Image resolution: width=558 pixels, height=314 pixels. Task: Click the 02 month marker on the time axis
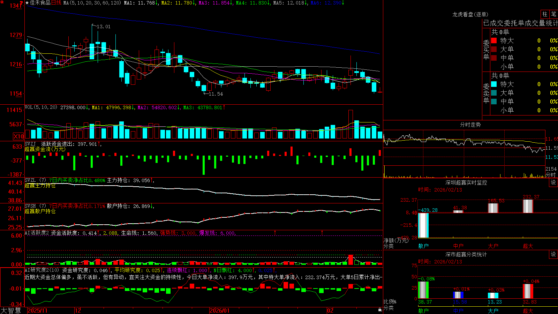tap(330, 311)
